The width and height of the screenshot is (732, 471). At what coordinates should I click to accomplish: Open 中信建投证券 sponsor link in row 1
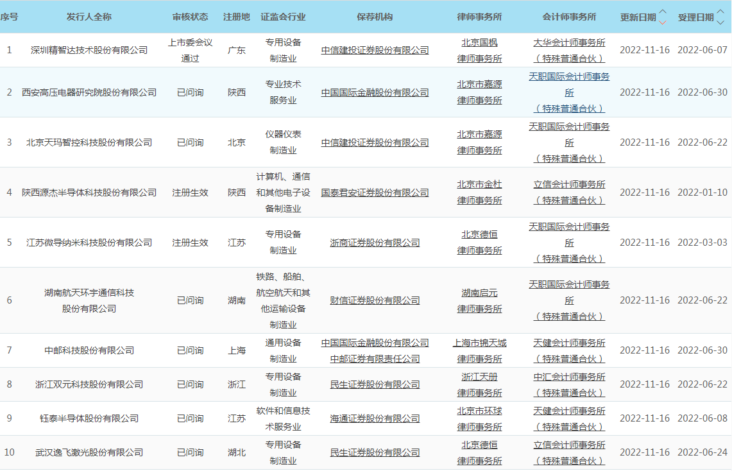[375, 50]
